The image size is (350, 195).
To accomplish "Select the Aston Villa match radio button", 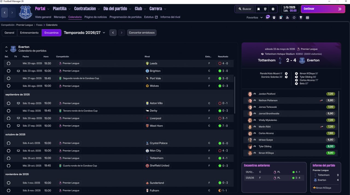I will pos(8,103).
